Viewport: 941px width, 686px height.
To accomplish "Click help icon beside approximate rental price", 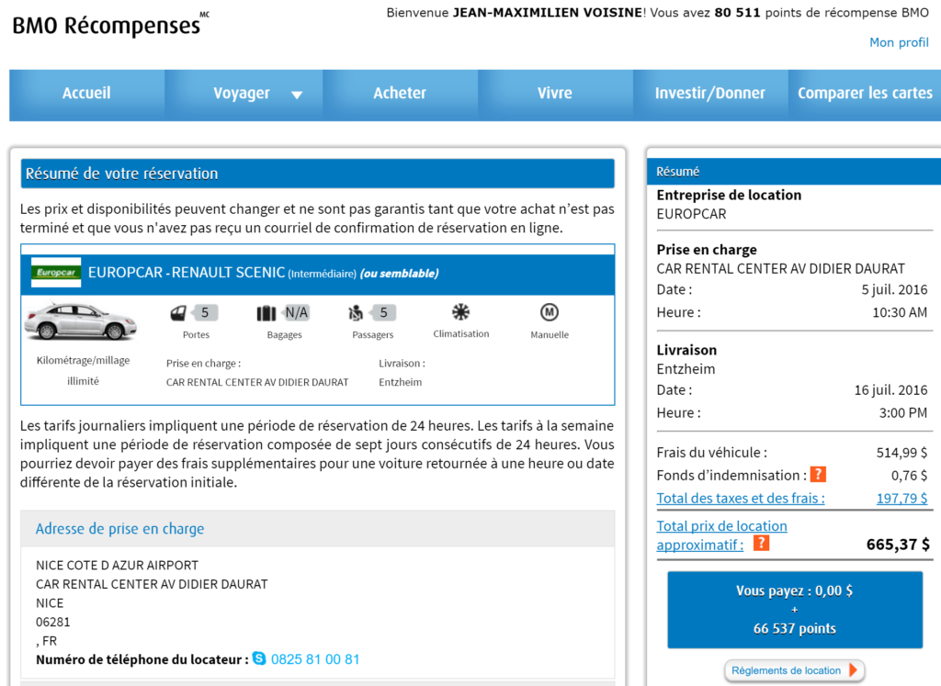I will pos(761,544).
